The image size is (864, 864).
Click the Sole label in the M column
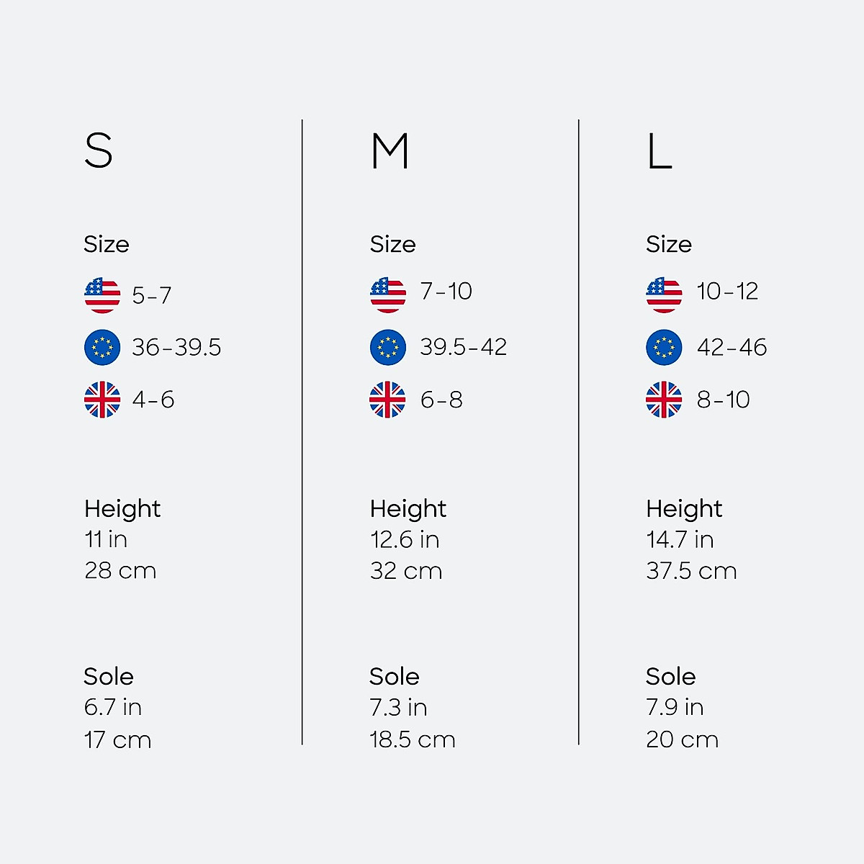394,677
